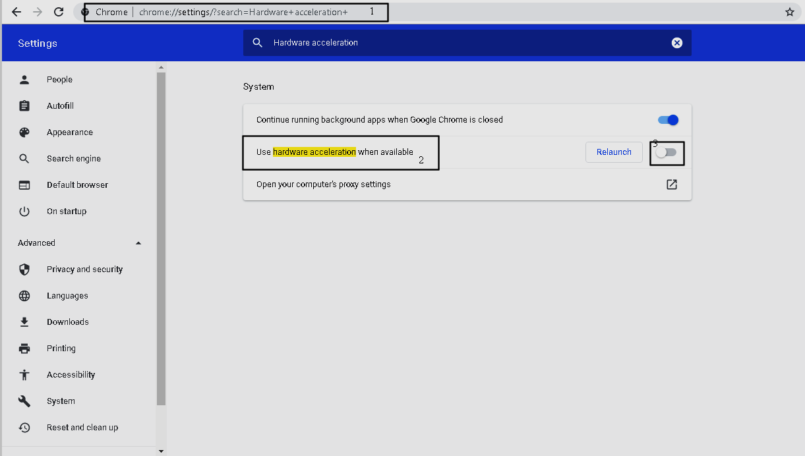
Task: Click the sidebar scrollbar down arrow
Action: click(161, 451)
